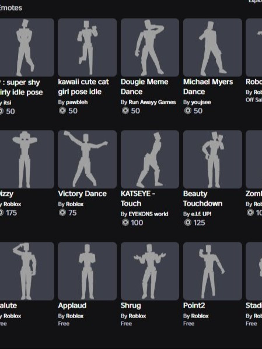Open the EYEKONS world creator link

coord(148,214)
